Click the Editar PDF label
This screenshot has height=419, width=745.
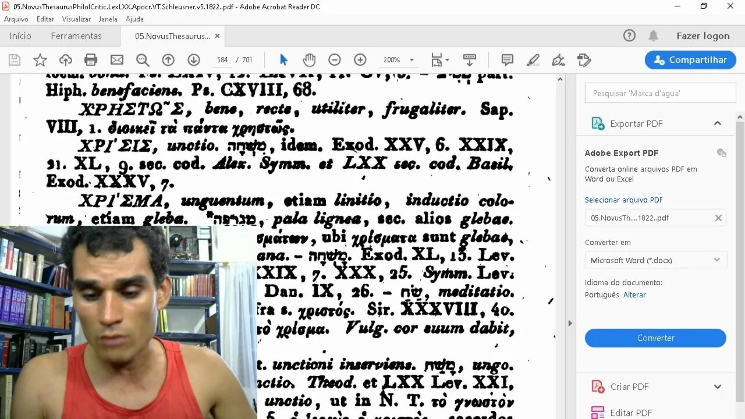click(631, 413)
